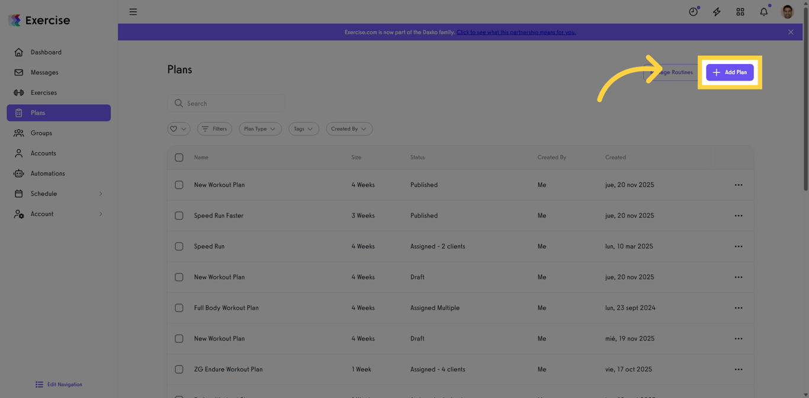The image size is (809, 398).
Task: Open the Exercises library icon
Action: (x=18, y=92)
